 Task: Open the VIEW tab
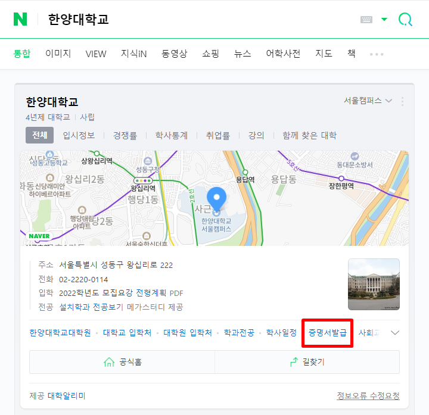tap(96, 54)
